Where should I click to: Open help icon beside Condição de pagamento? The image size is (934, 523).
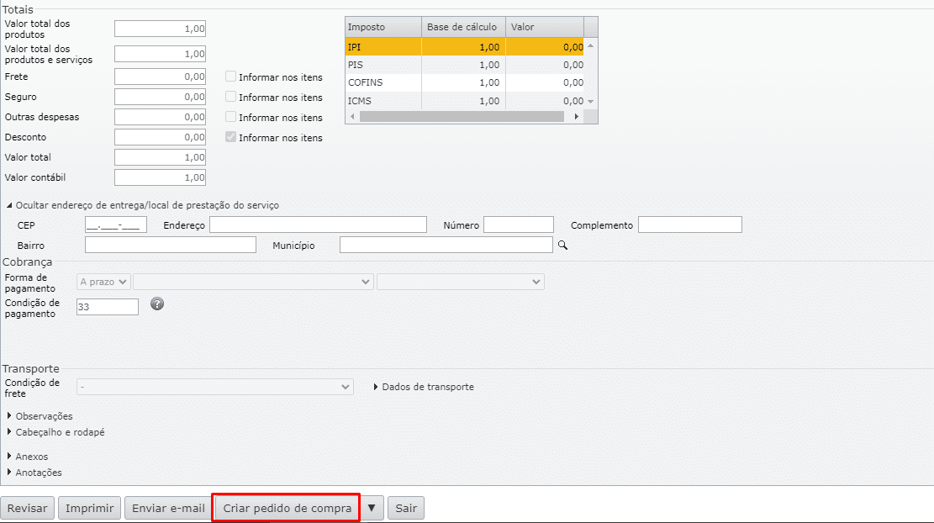pyautogui.click(x=156, y=304)
